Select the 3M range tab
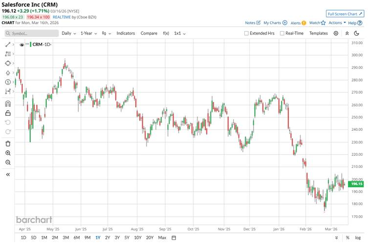 65,238
